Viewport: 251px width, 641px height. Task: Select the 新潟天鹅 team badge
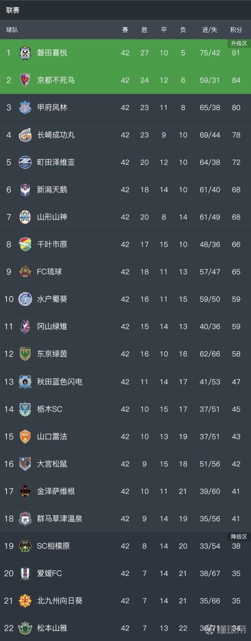tap(25, 190)
